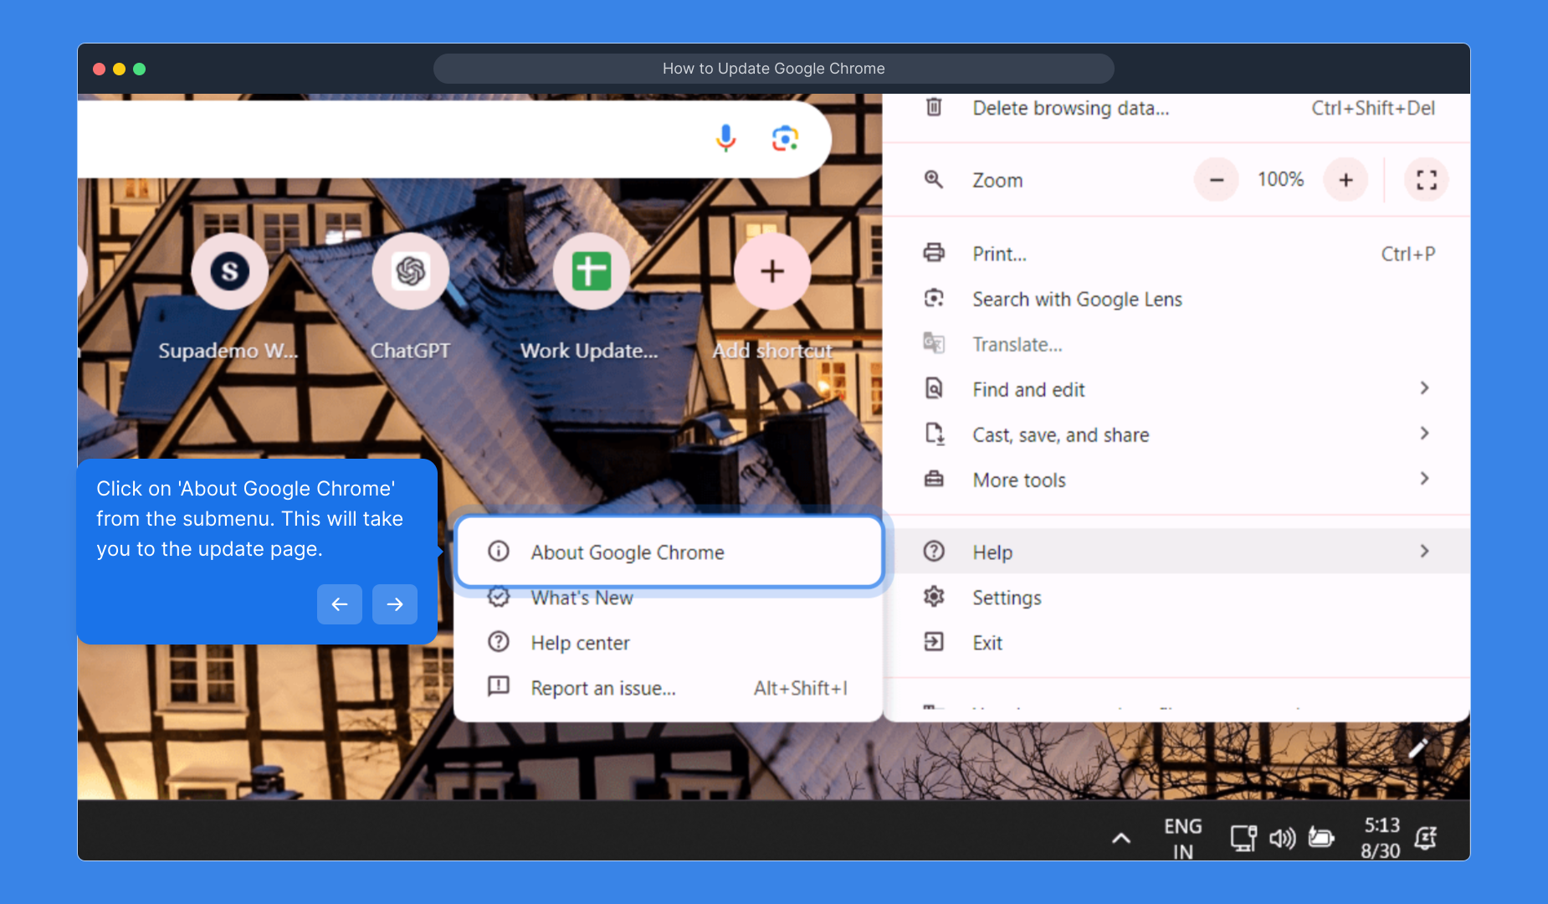Open Google Lens image search icon

tap(784, 138)
